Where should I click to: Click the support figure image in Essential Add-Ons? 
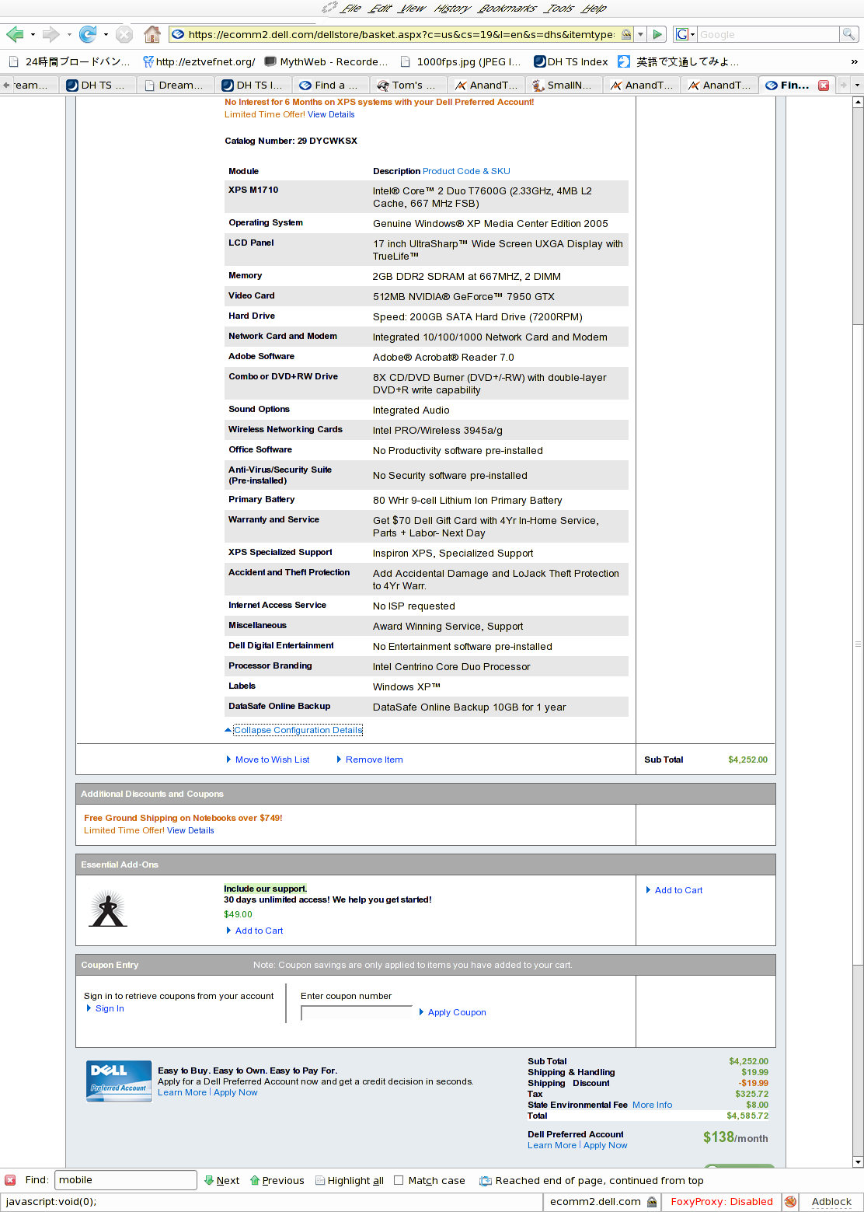coord(107,910)
